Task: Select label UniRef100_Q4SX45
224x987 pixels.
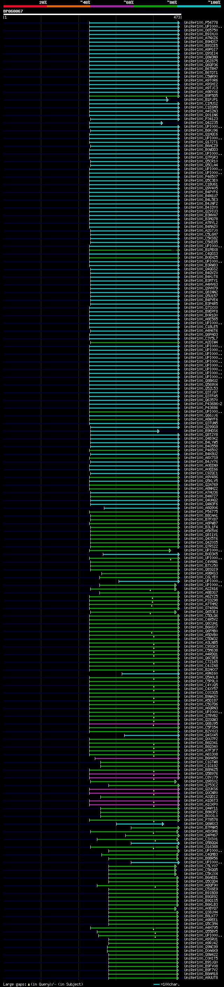Action: 201,735
